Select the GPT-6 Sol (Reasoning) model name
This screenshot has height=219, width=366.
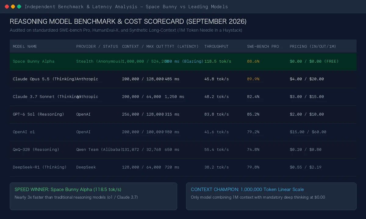coord(38,114)
